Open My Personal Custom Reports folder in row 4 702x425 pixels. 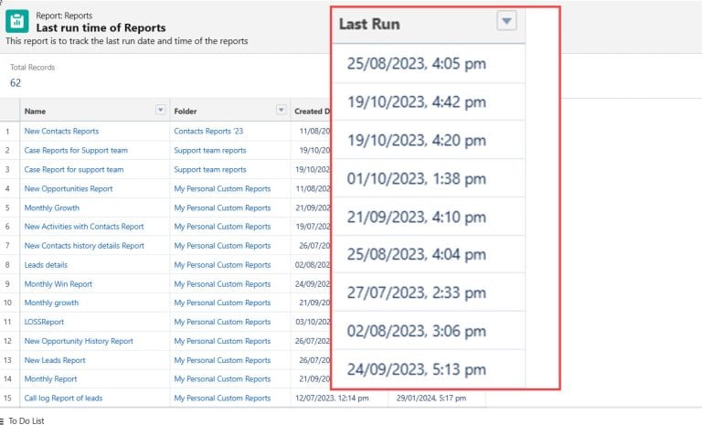click(x=222, y=189)
